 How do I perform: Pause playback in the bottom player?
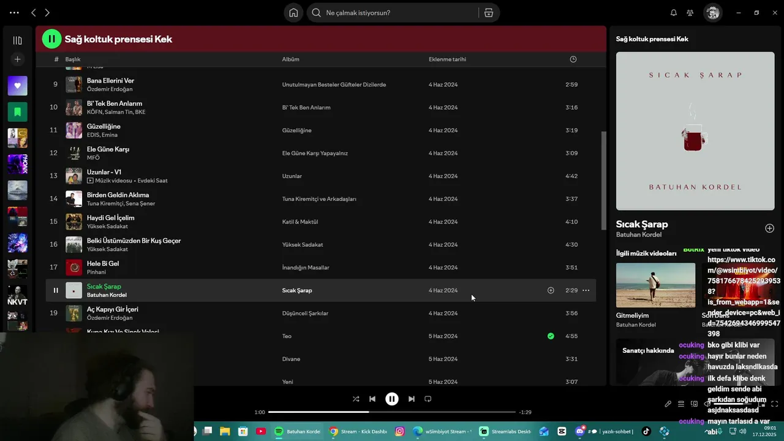click(392, 399)
